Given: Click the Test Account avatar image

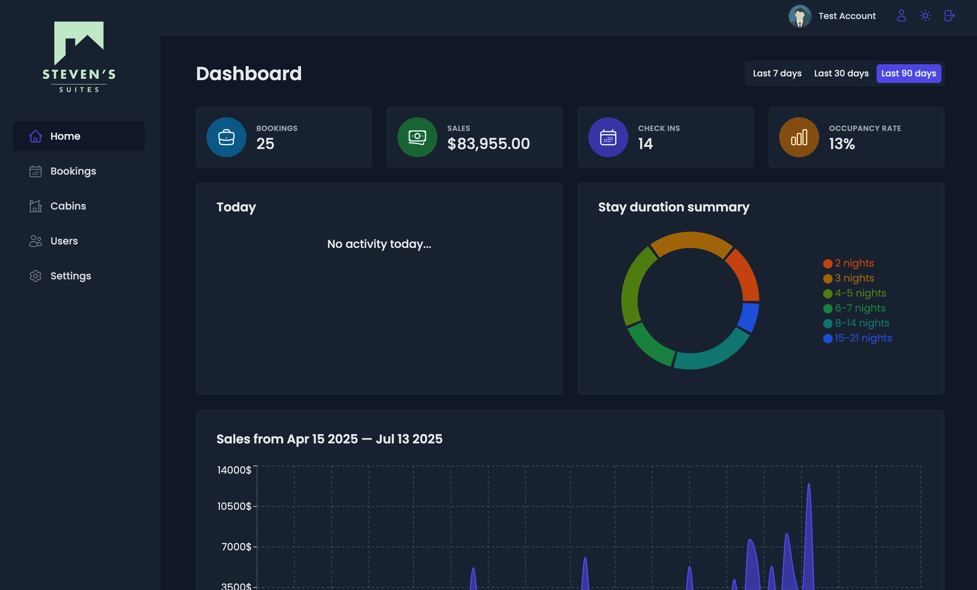Looking at the screenshot, I should [800, 16].
